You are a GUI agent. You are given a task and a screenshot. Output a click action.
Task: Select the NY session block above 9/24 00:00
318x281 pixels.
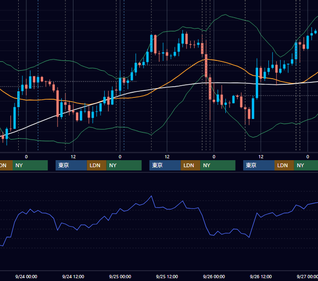tap(30, 165)
